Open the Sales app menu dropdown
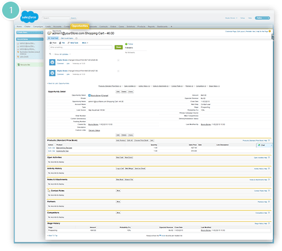 tap(262, 18)
